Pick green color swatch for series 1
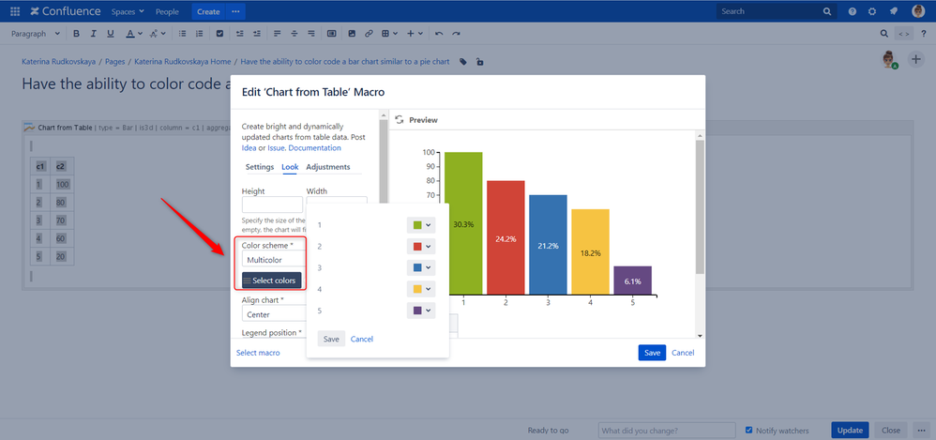 (x=417, y=225)
